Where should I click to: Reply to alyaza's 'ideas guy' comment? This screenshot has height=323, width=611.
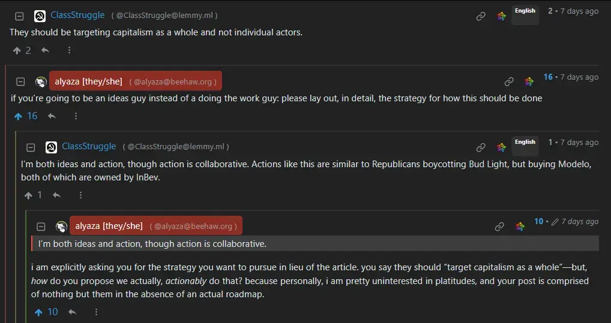52,116
